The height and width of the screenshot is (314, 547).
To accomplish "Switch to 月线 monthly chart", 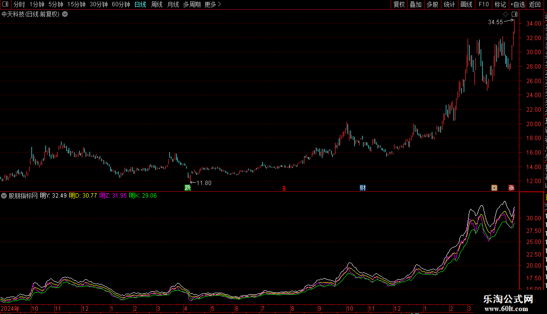I will 173,4.
